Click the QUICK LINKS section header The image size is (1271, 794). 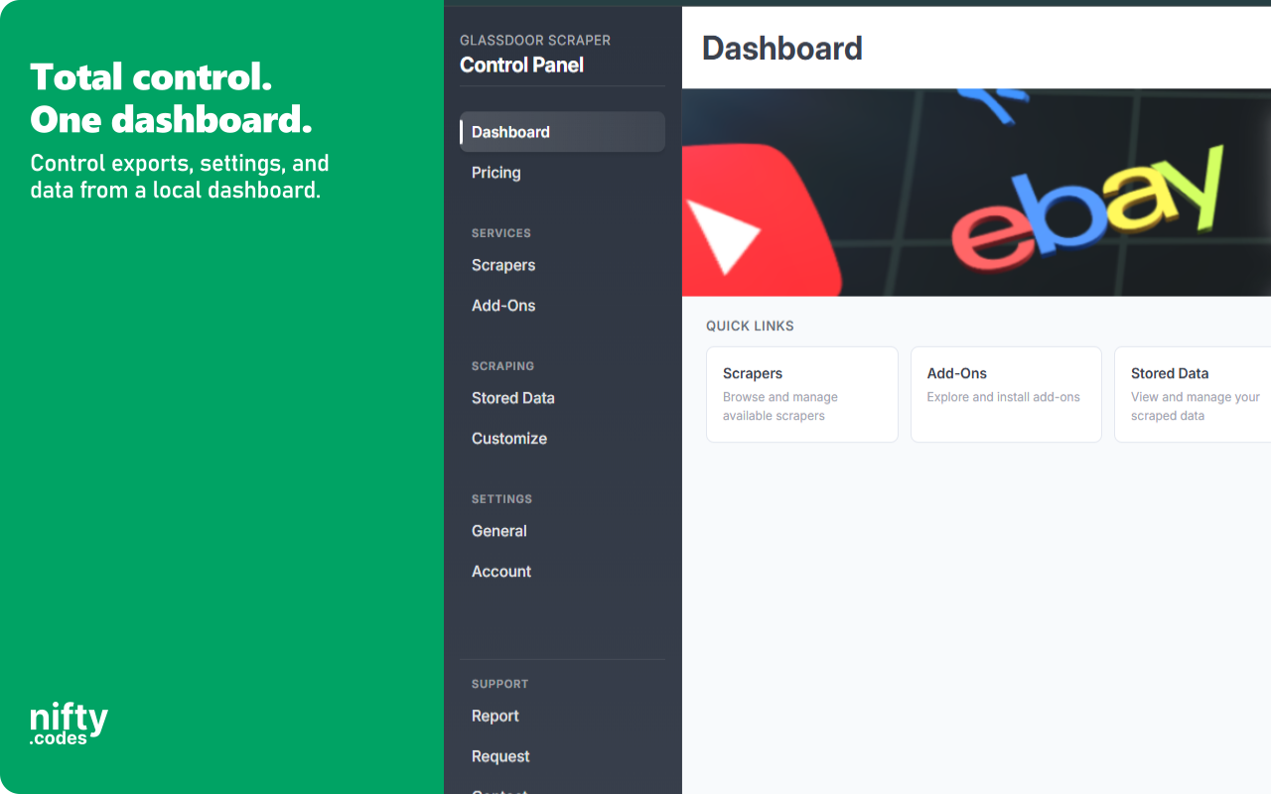pos(750,326)
